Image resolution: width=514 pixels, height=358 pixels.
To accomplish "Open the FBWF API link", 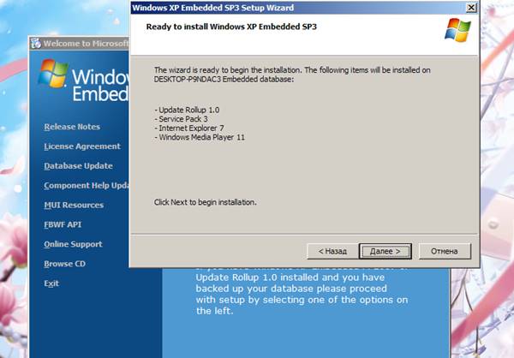I will [x=63, y=224].
